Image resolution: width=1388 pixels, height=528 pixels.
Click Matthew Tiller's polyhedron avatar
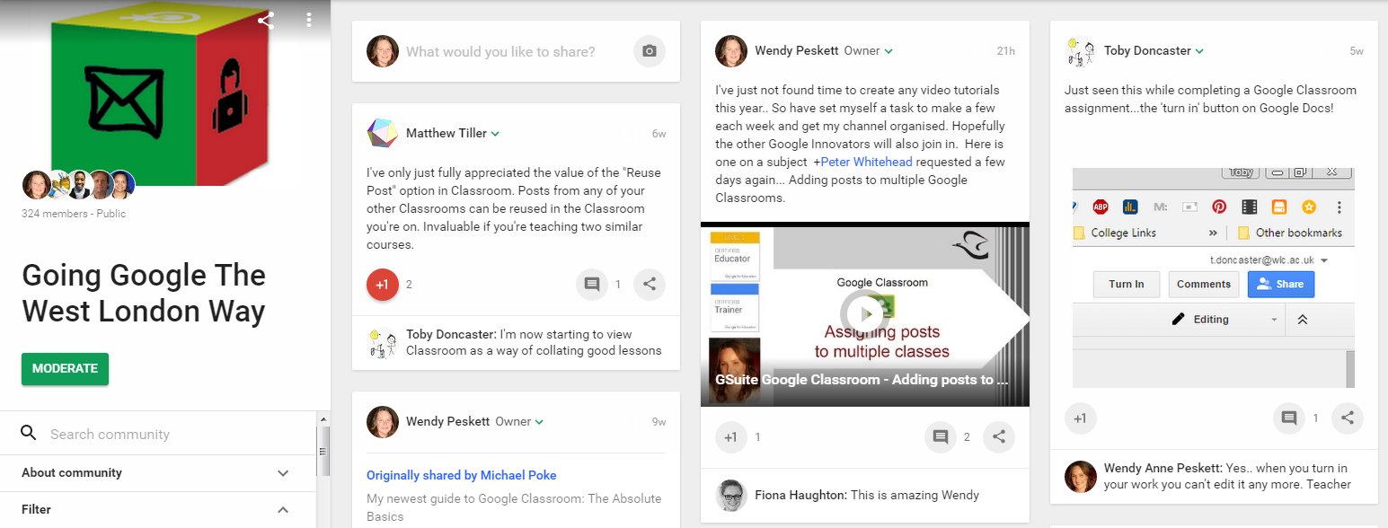click(x=383, y=134)
